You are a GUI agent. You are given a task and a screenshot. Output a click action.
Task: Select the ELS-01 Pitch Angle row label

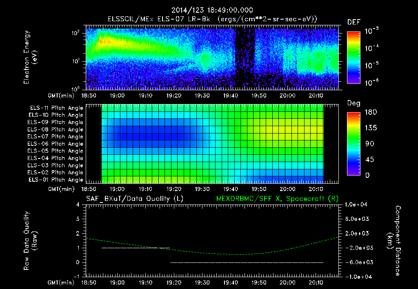click(x=56, y=180)
